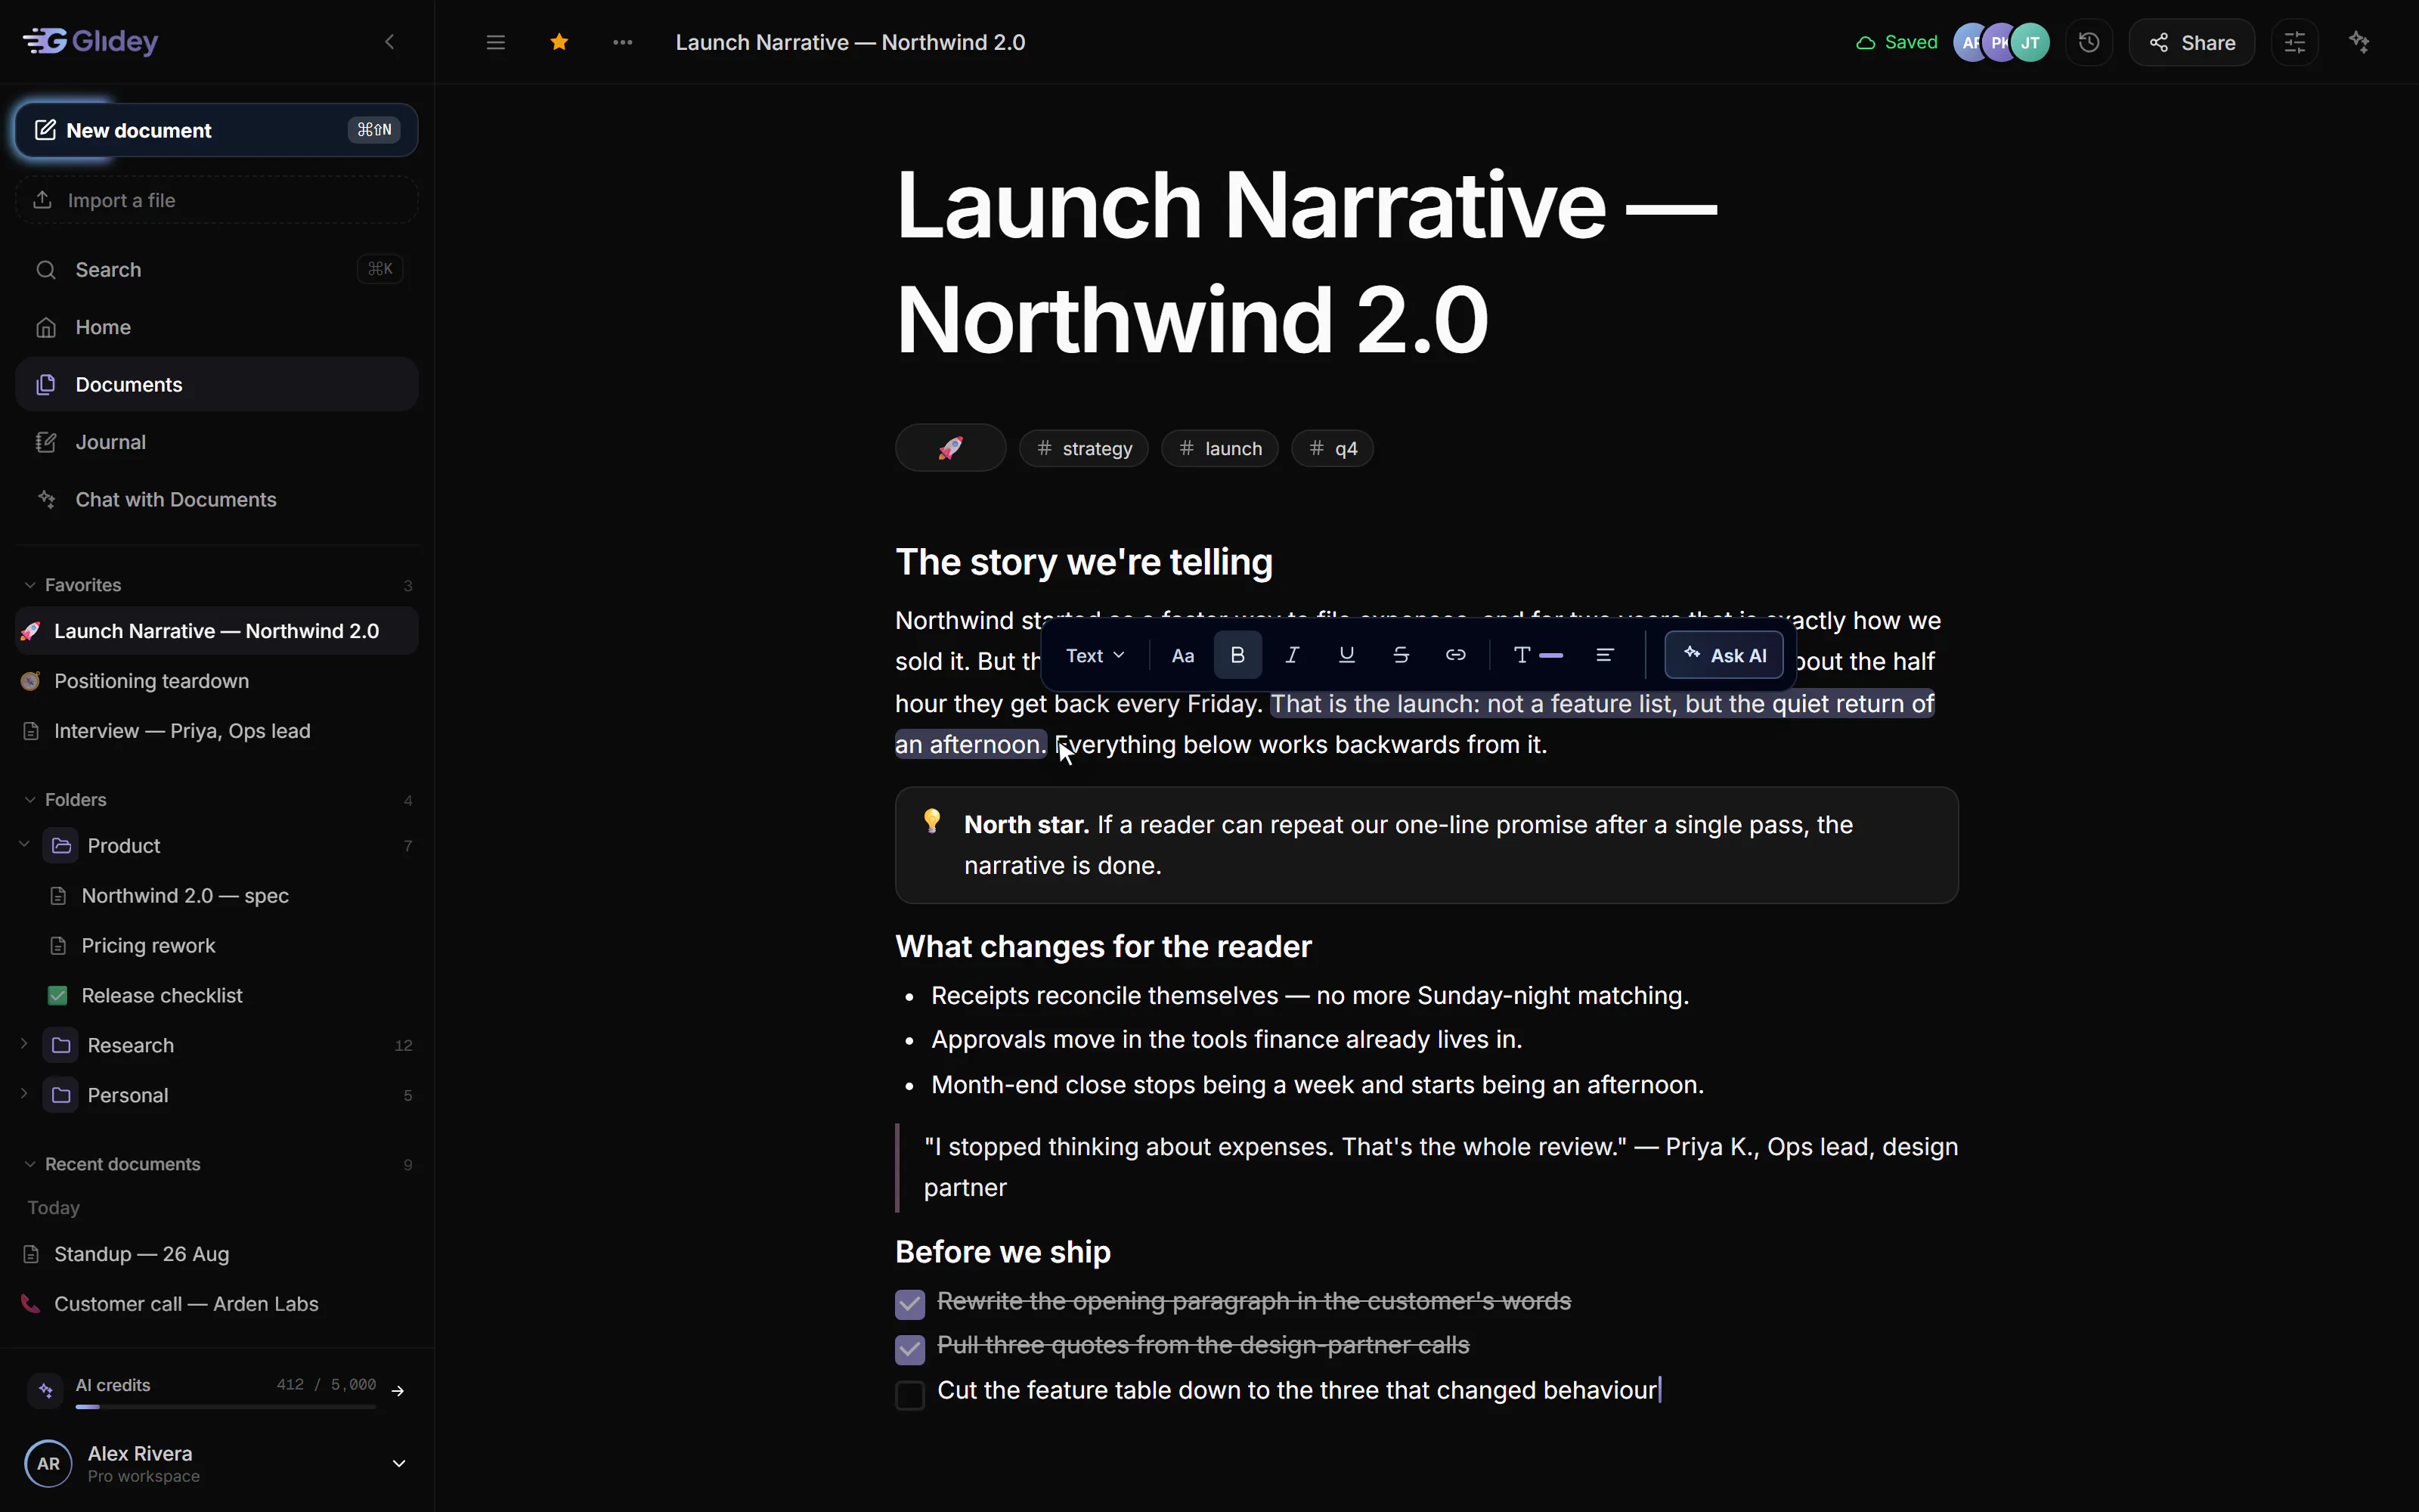This screenshot has height=1512, width=2419.
Task: Create a New document
Action: point(217,130)
